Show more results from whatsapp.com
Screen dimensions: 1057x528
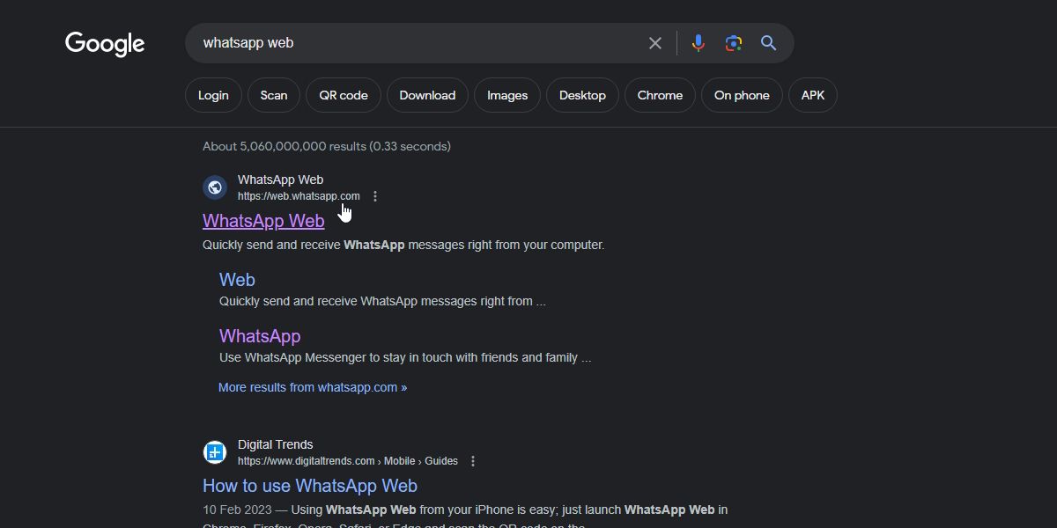[313, 387]
